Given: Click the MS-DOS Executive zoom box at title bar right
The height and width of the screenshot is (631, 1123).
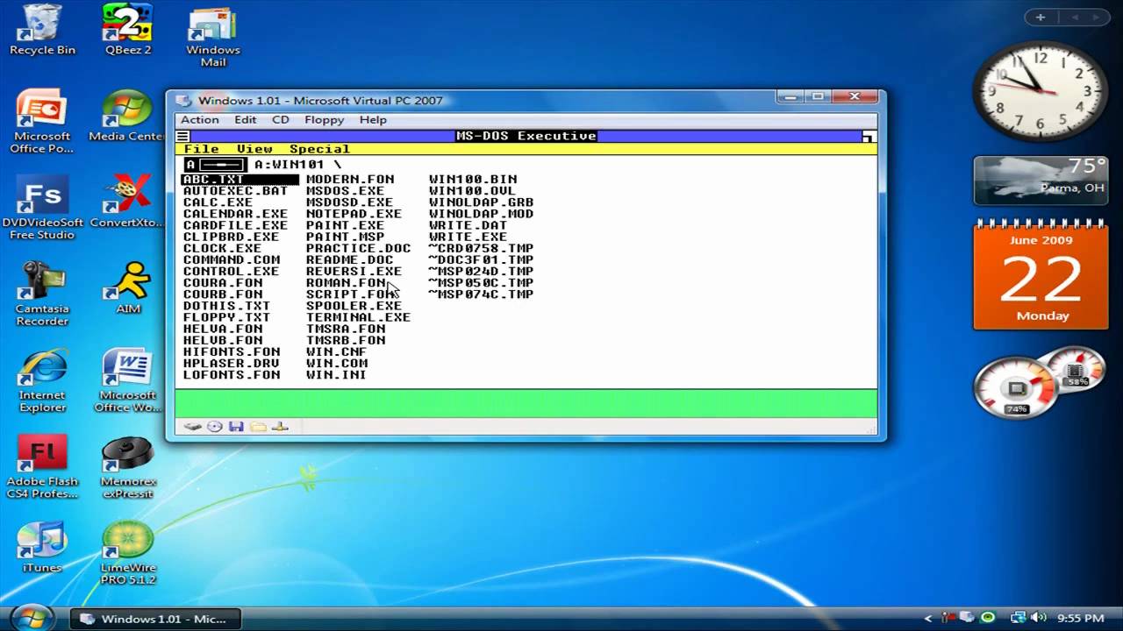Looking at the screenshot, I should [869, 136].
